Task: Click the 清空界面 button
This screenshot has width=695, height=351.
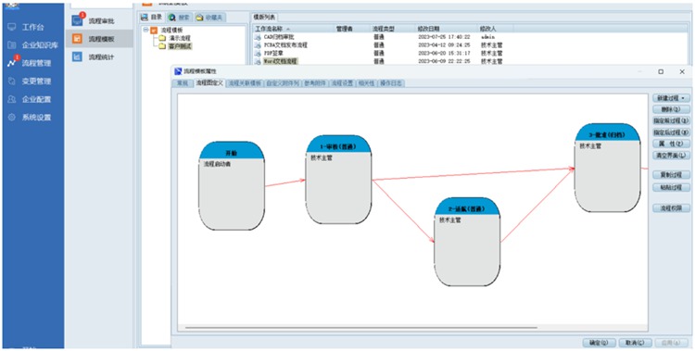Action: click(672, 156)
